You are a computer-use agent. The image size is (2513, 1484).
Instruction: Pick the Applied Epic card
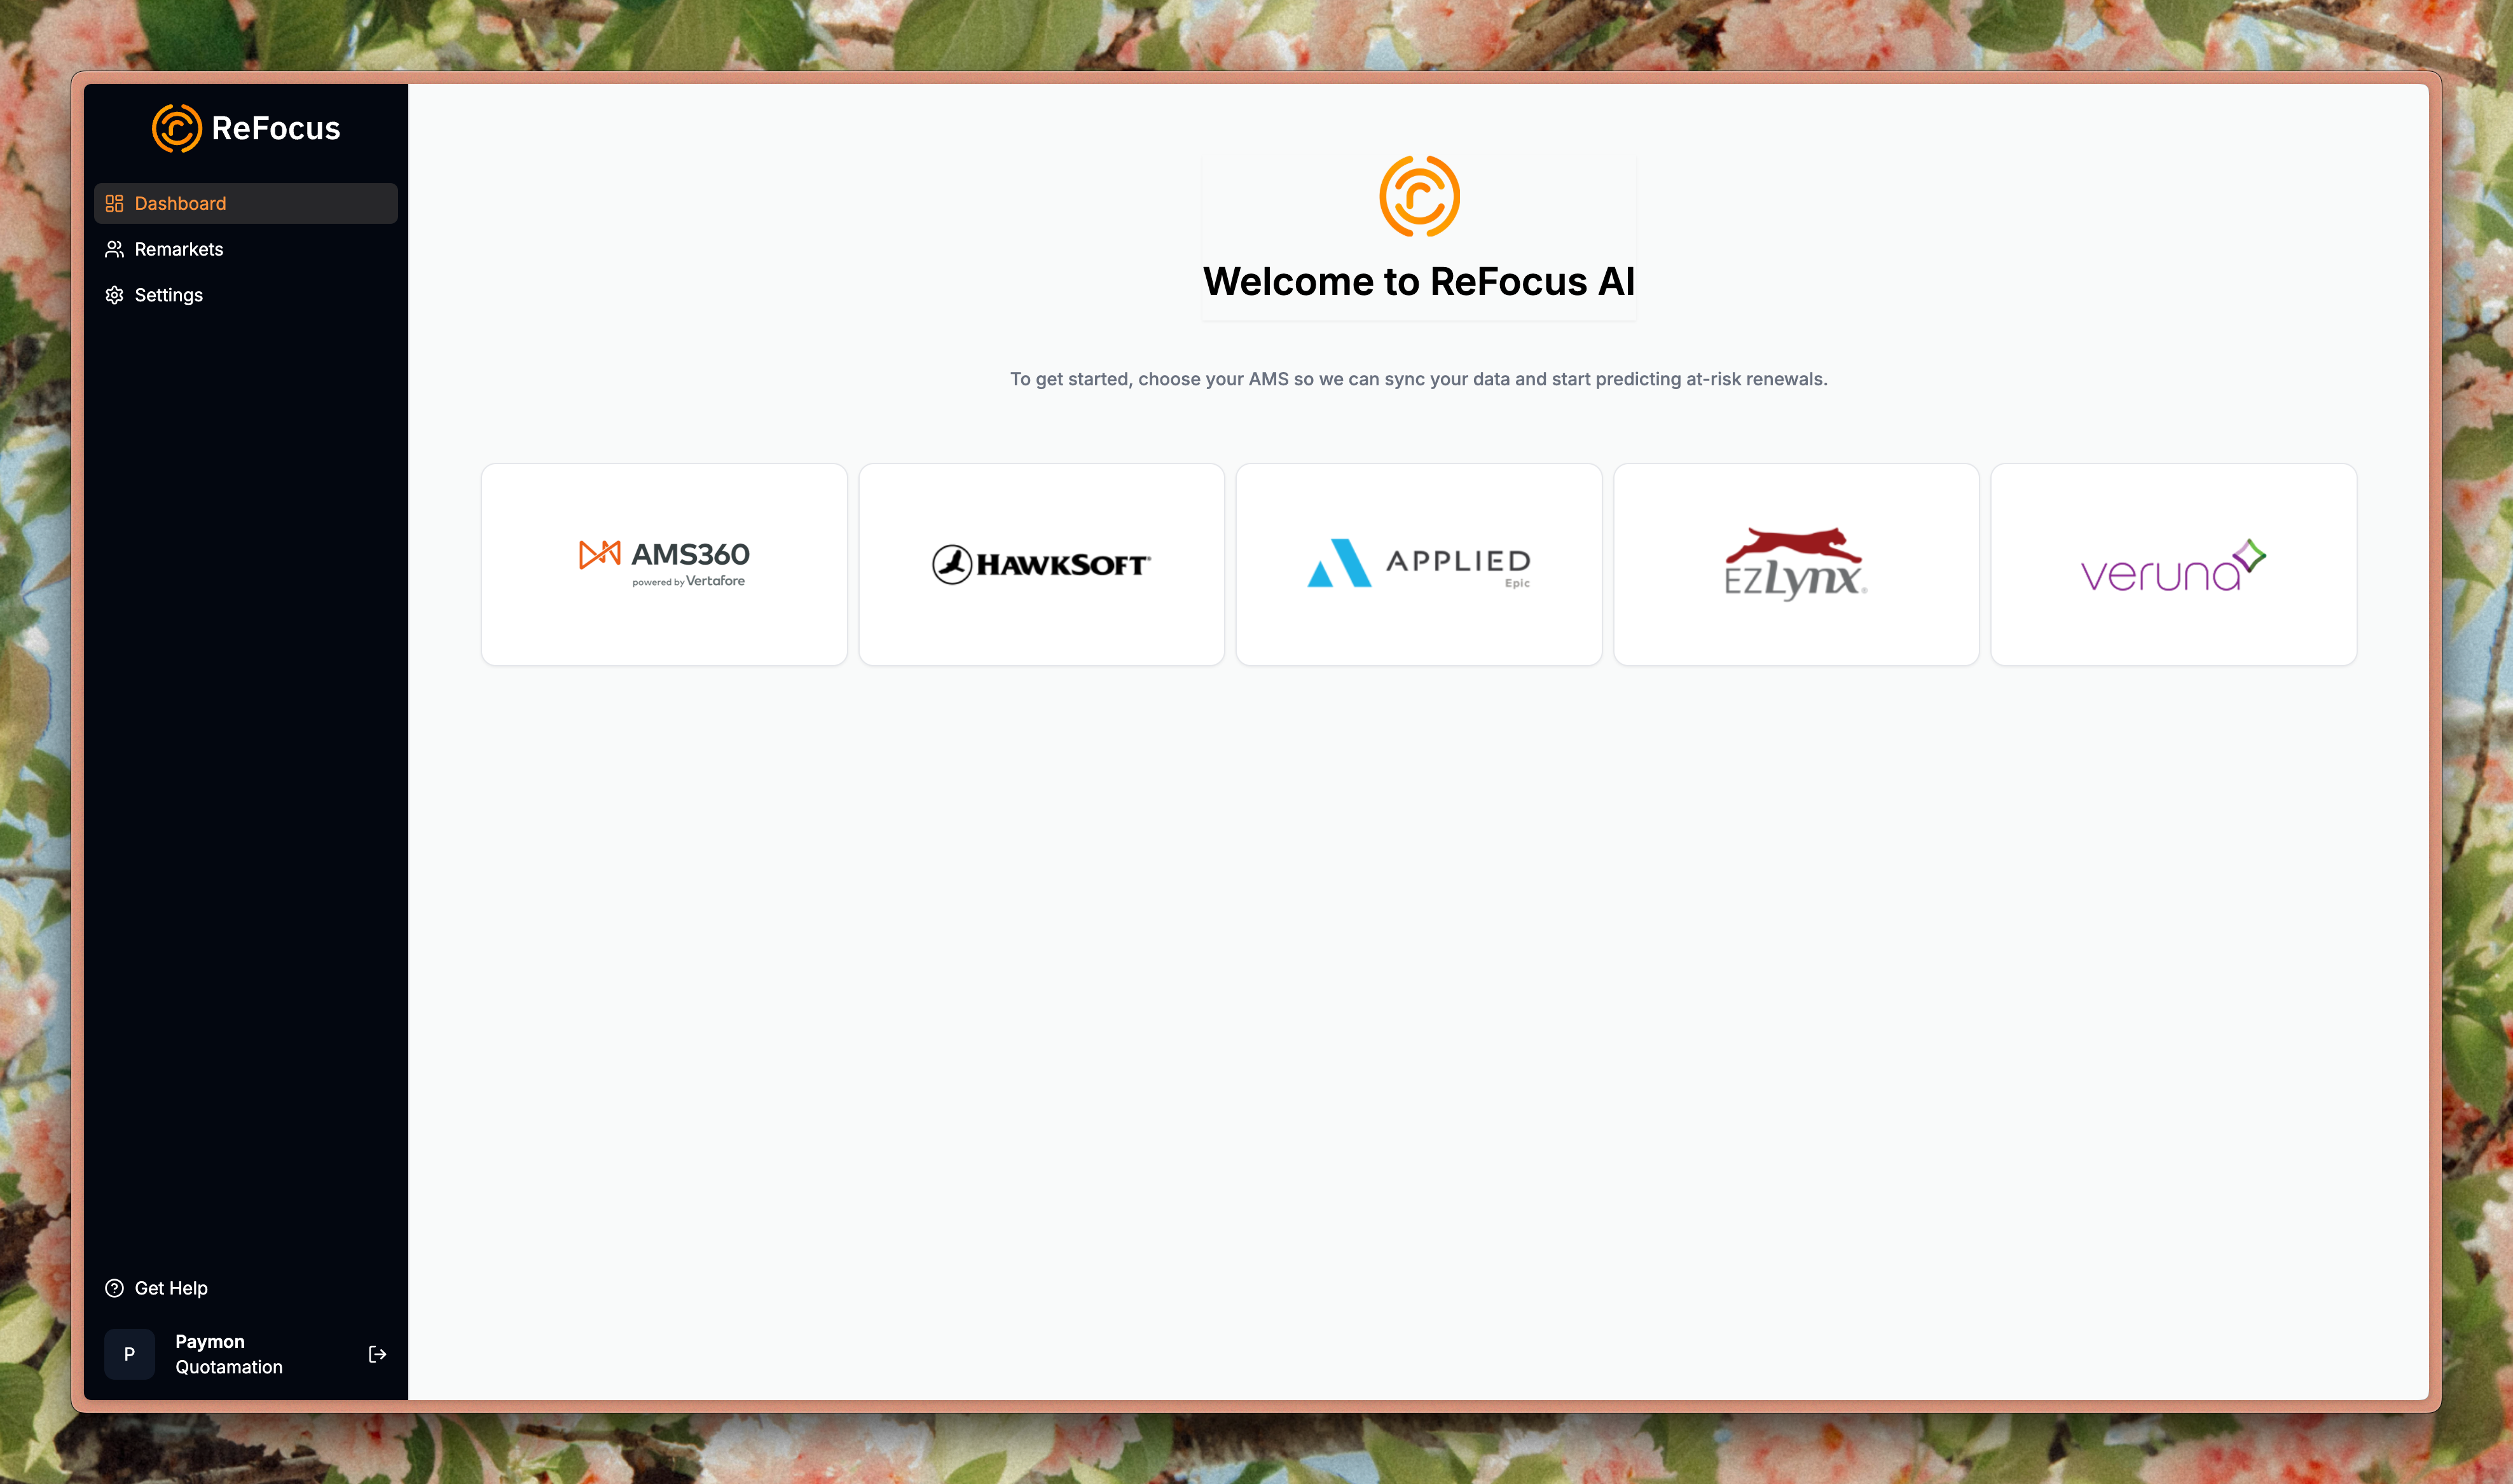1419,564
